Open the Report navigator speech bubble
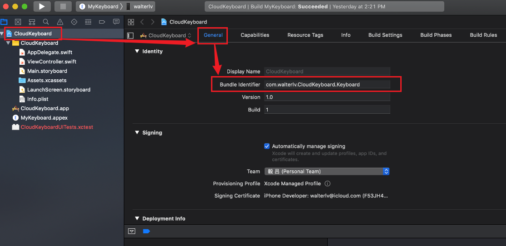Image resolution: width=506 pixels, height=246 pixels. click(x=116, y=22)
